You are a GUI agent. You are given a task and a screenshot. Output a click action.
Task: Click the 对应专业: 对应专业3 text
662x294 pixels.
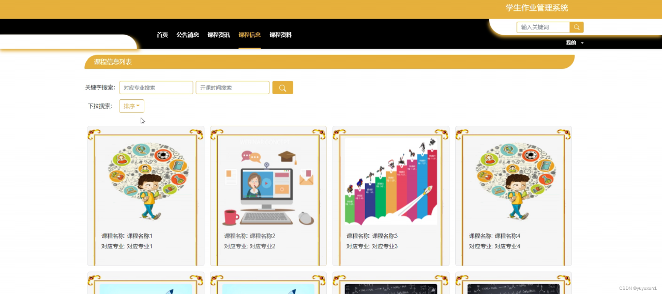pos(372,246)
